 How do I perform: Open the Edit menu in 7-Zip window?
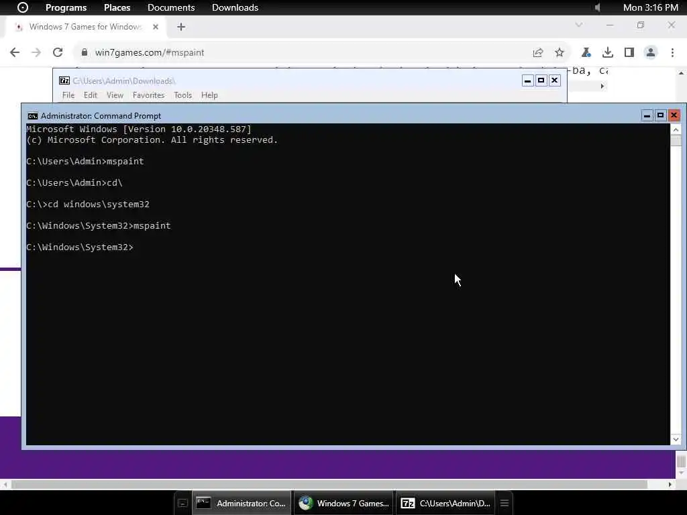pos(91,95)
